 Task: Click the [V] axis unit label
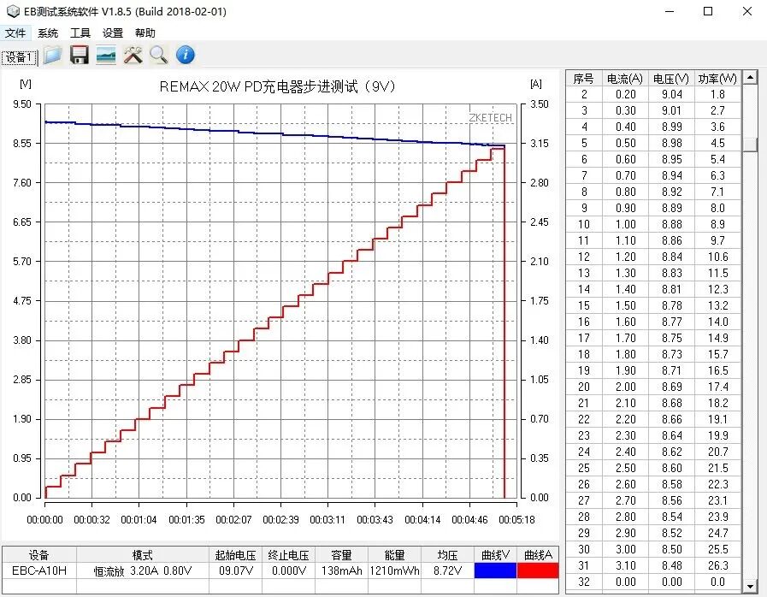pos(26,84)
